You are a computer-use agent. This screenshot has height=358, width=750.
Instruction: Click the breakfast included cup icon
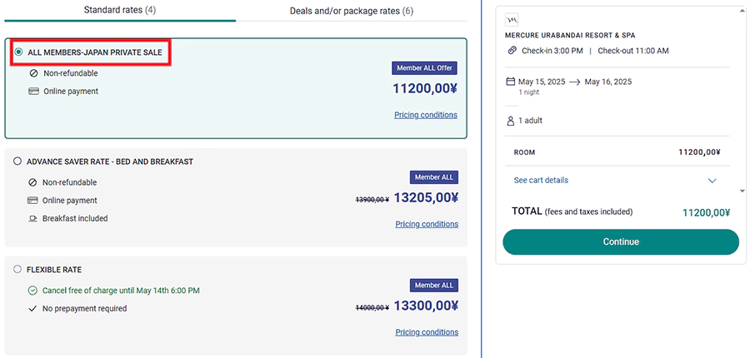point(33,219)
